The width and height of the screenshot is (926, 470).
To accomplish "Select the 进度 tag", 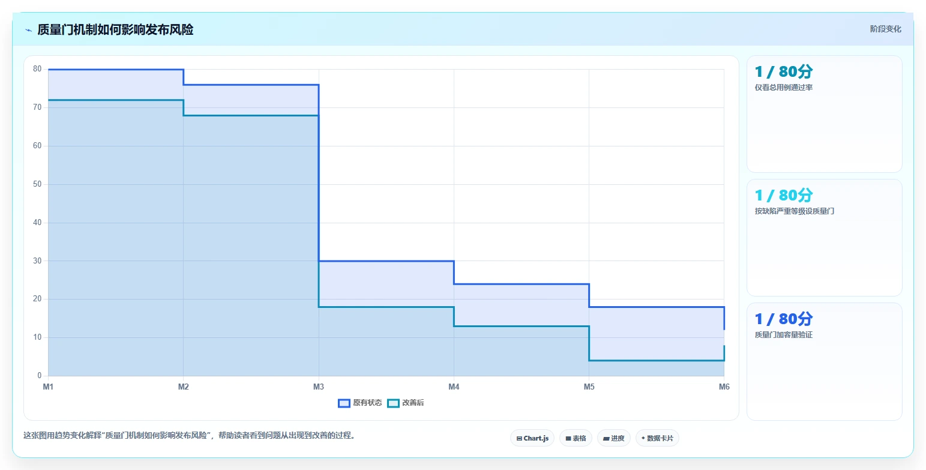I will [613, 438].
